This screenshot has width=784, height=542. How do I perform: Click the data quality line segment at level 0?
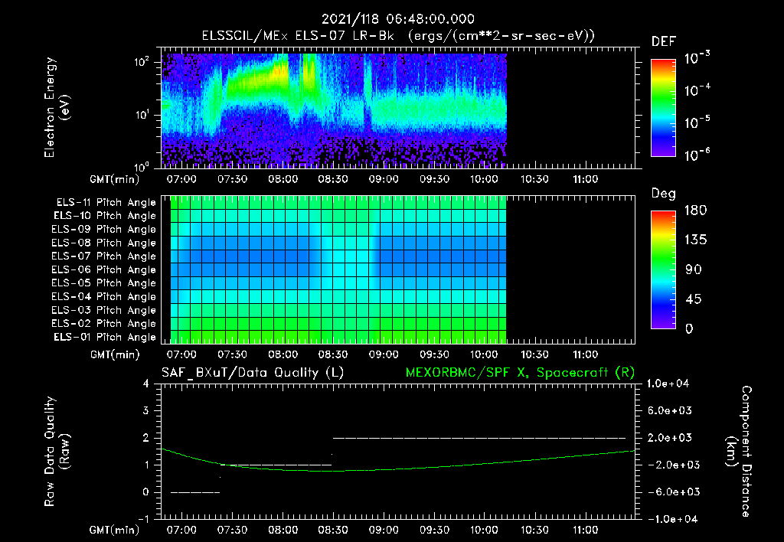click(x=195, y=492)
